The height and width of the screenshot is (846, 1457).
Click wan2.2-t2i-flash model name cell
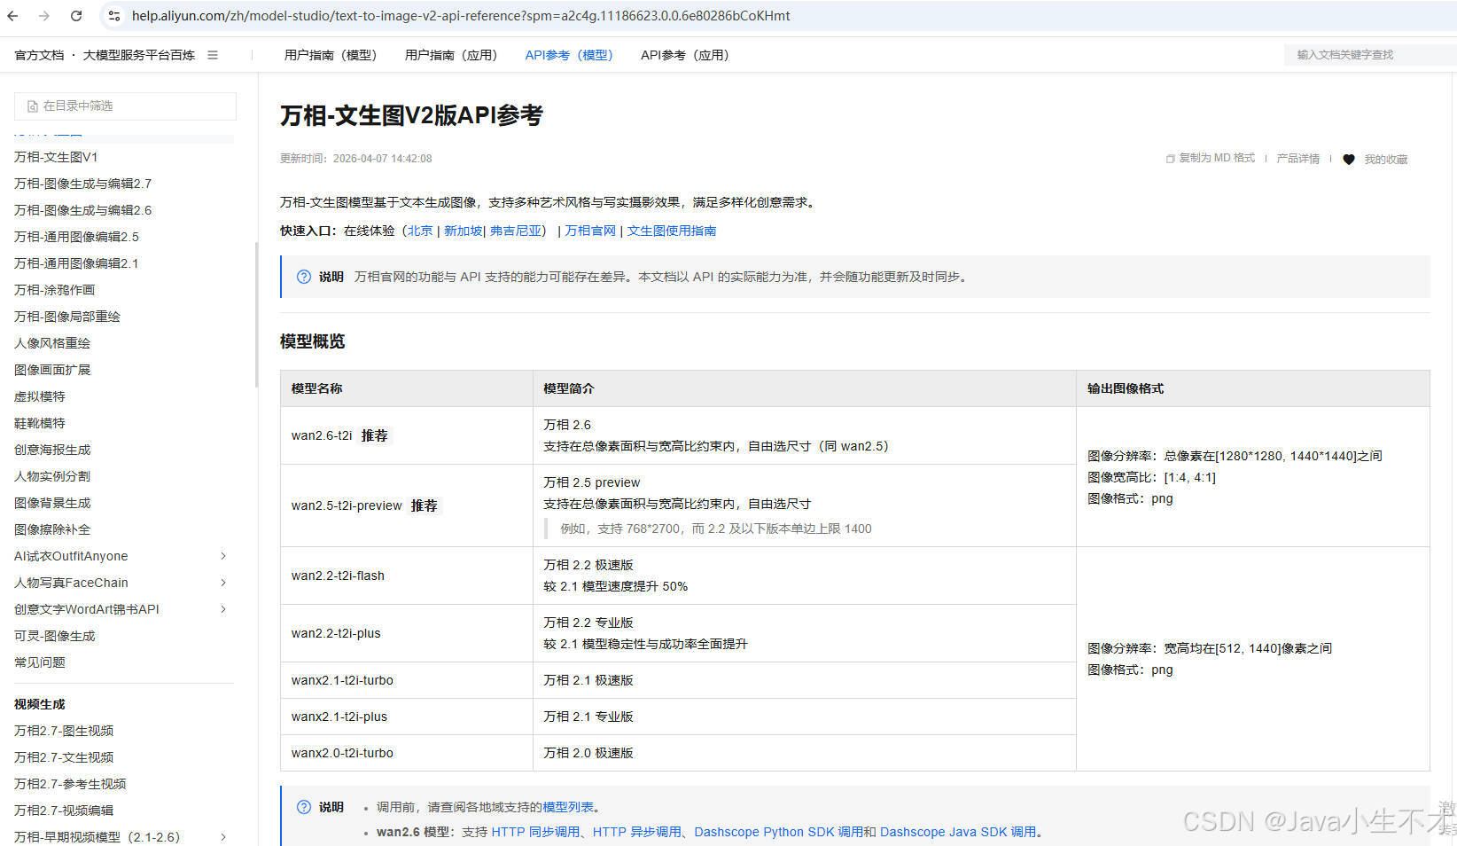pyautogui.click(x=407, y=576)
